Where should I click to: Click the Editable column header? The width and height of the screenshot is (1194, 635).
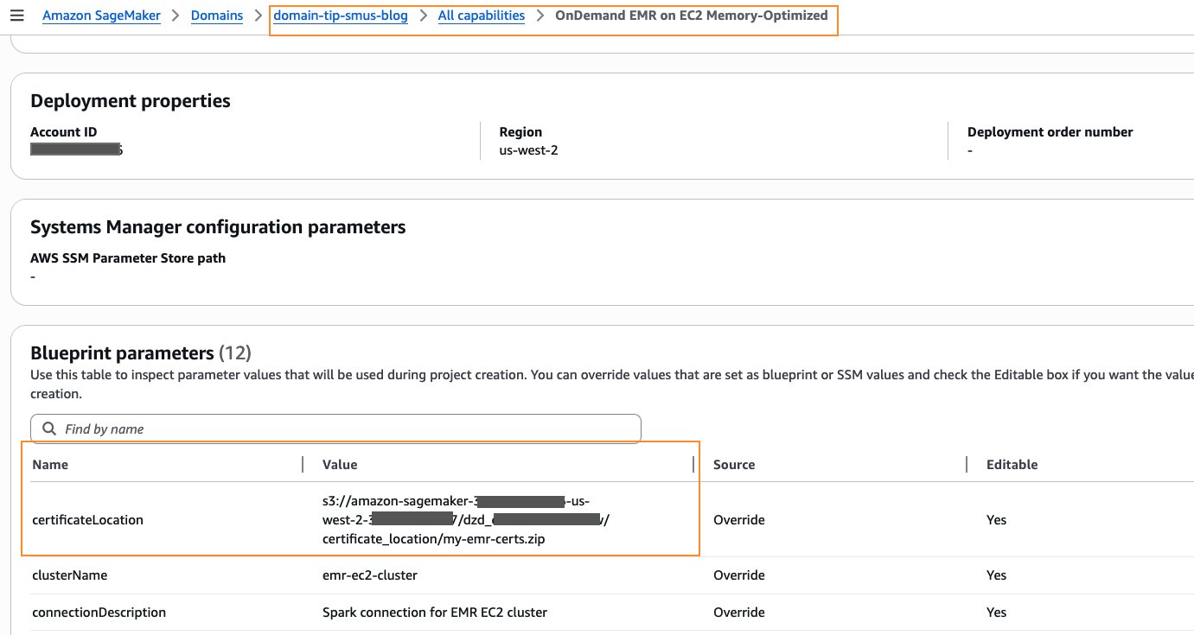tap(1012, 465)
